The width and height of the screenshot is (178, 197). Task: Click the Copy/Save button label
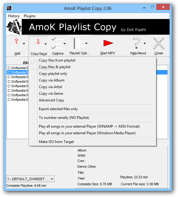pyautogui.click(x=39, y=54)
